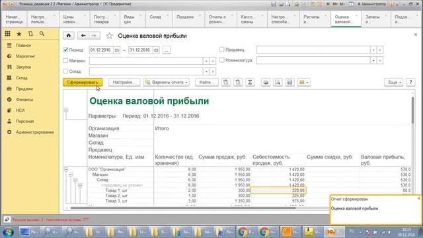Click the vertical scrollbar of the report
The image size is (423, 238).
(412, 110)
